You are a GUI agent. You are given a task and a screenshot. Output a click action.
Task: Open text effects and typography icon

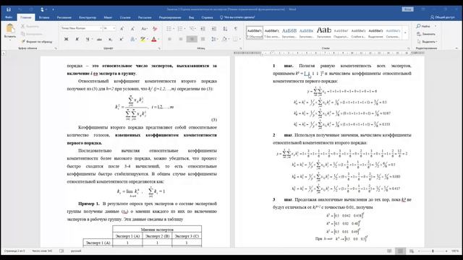[132, 39]
